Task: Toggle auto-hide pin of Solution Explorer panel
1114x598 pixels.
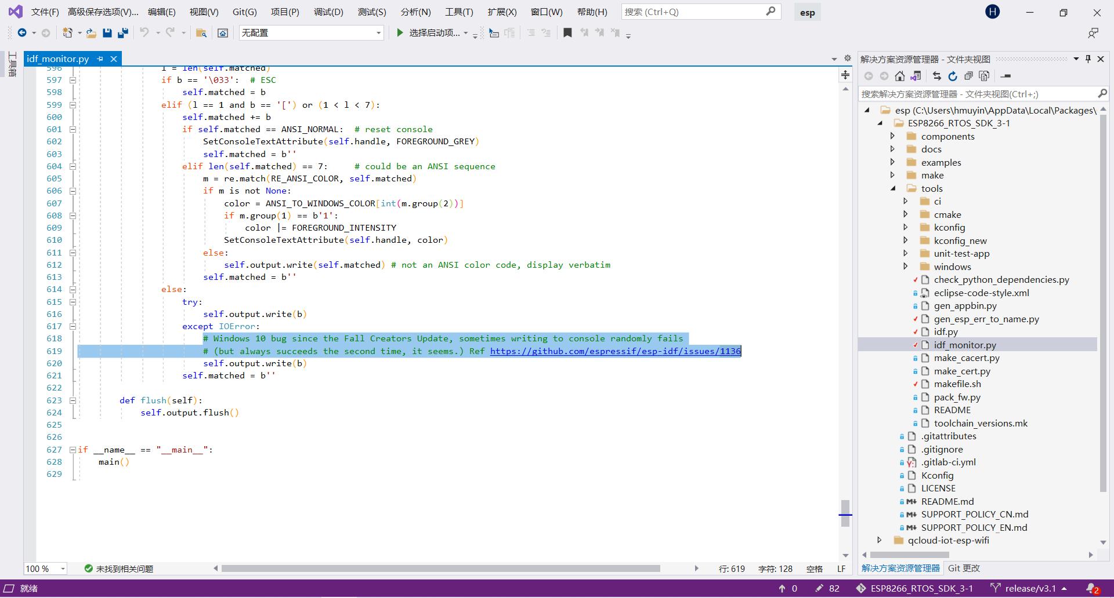Action: (x=1088, y=59)
